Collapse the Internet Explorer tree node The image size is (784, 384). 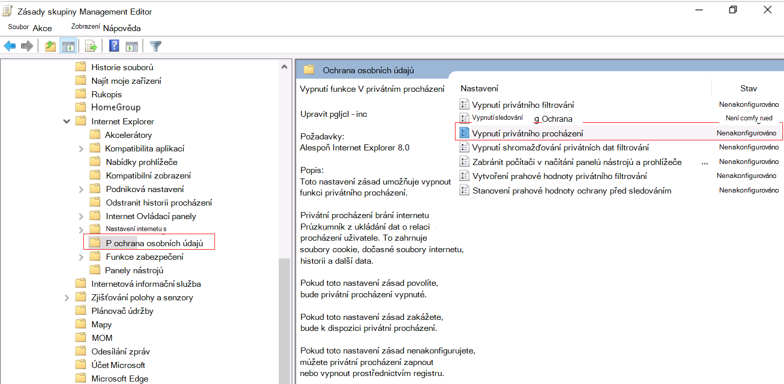click(x=66, y=121)
